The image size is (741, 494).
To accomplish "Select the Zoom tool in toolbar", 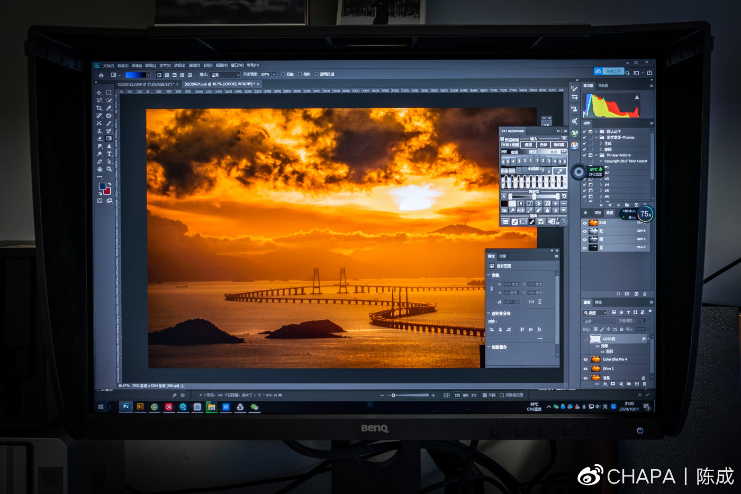I will click(109, 169).
